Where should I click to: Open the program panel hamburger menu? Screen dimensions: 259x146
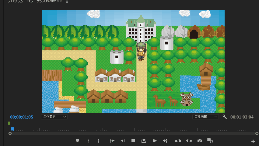[x=67, y=2]
